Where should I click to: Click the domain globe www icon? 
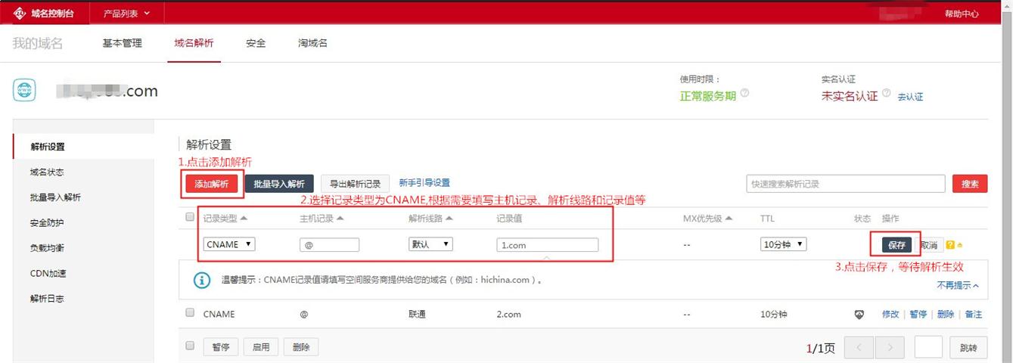(x=24, y=90)
